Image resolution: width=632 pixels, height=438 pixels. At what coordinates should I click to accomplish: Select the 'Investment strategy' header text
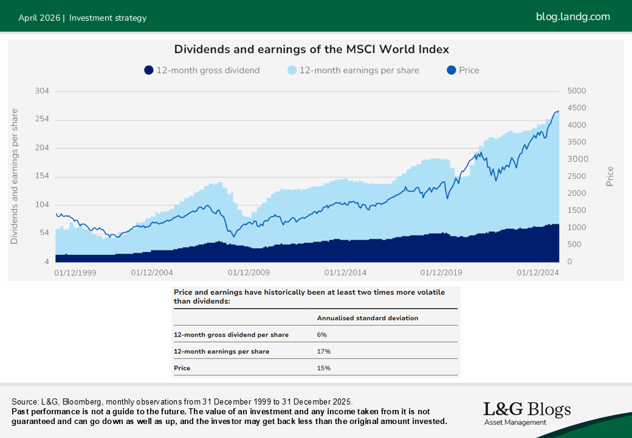click(108, 18)
